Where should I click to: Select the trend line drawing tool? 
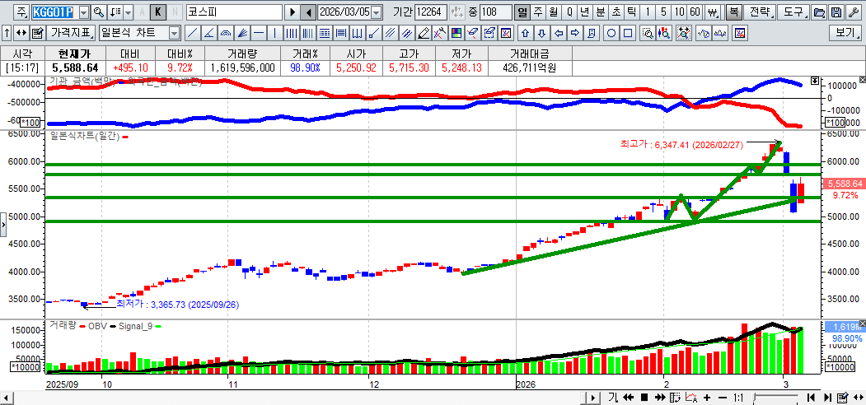tap(192, 33)
